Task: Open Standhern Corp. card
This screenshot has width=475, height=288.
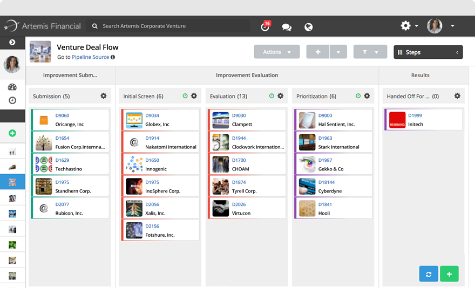Action: [x=70, y=187]
